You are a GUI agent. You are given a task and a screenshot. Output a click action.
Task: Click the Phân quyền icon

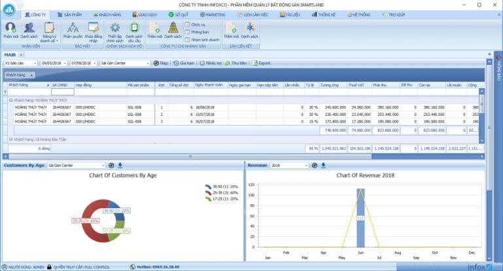(73, 28)
